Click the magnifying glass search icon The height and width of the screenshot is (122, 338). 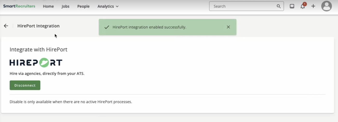point(279,6)
